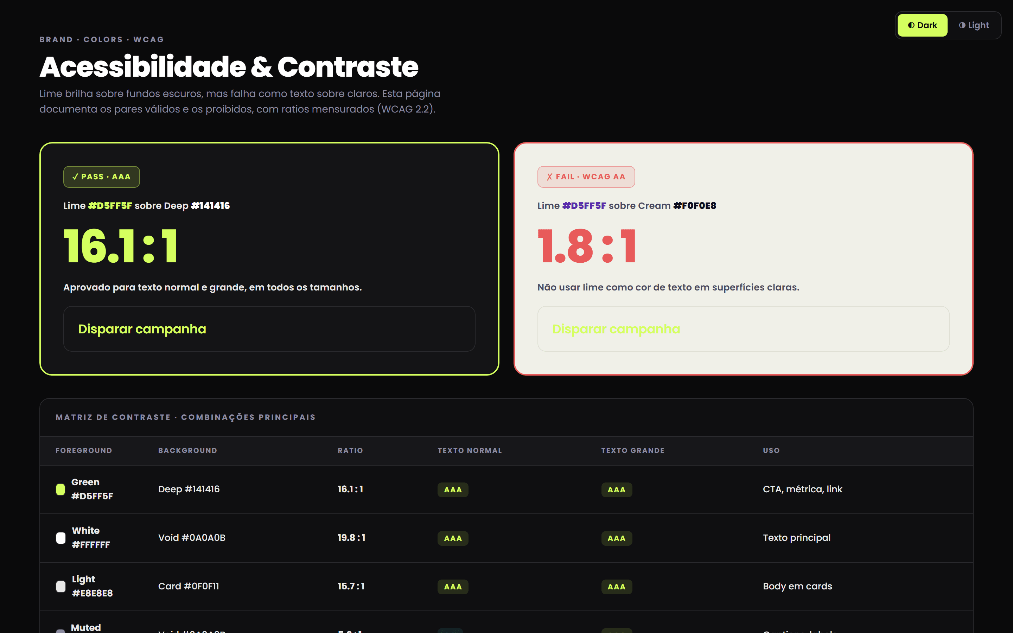Click the large 16.1:1 ratio heading
The width and height of the screenshot is (1013, 633).
pyautogui.click(x=121, y=246)
